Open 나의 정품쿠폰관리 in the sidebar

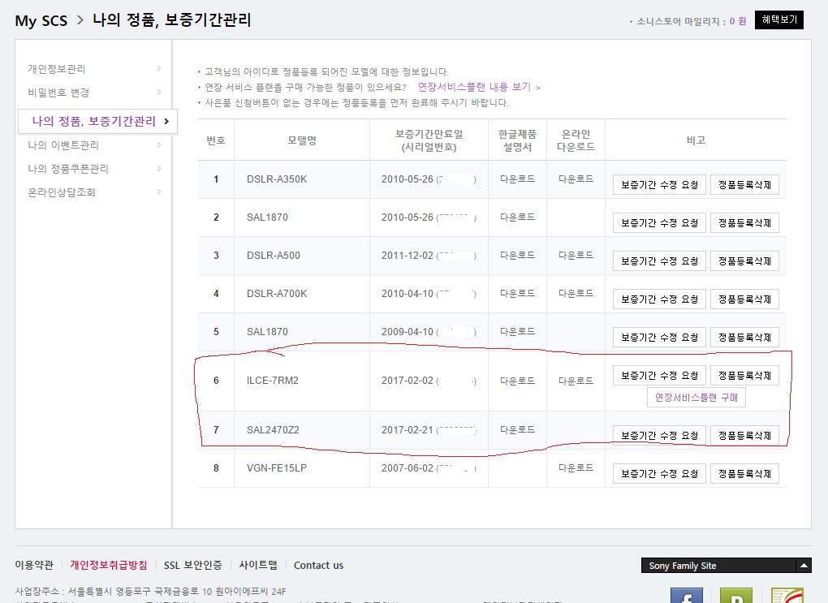tap(68, 169)
